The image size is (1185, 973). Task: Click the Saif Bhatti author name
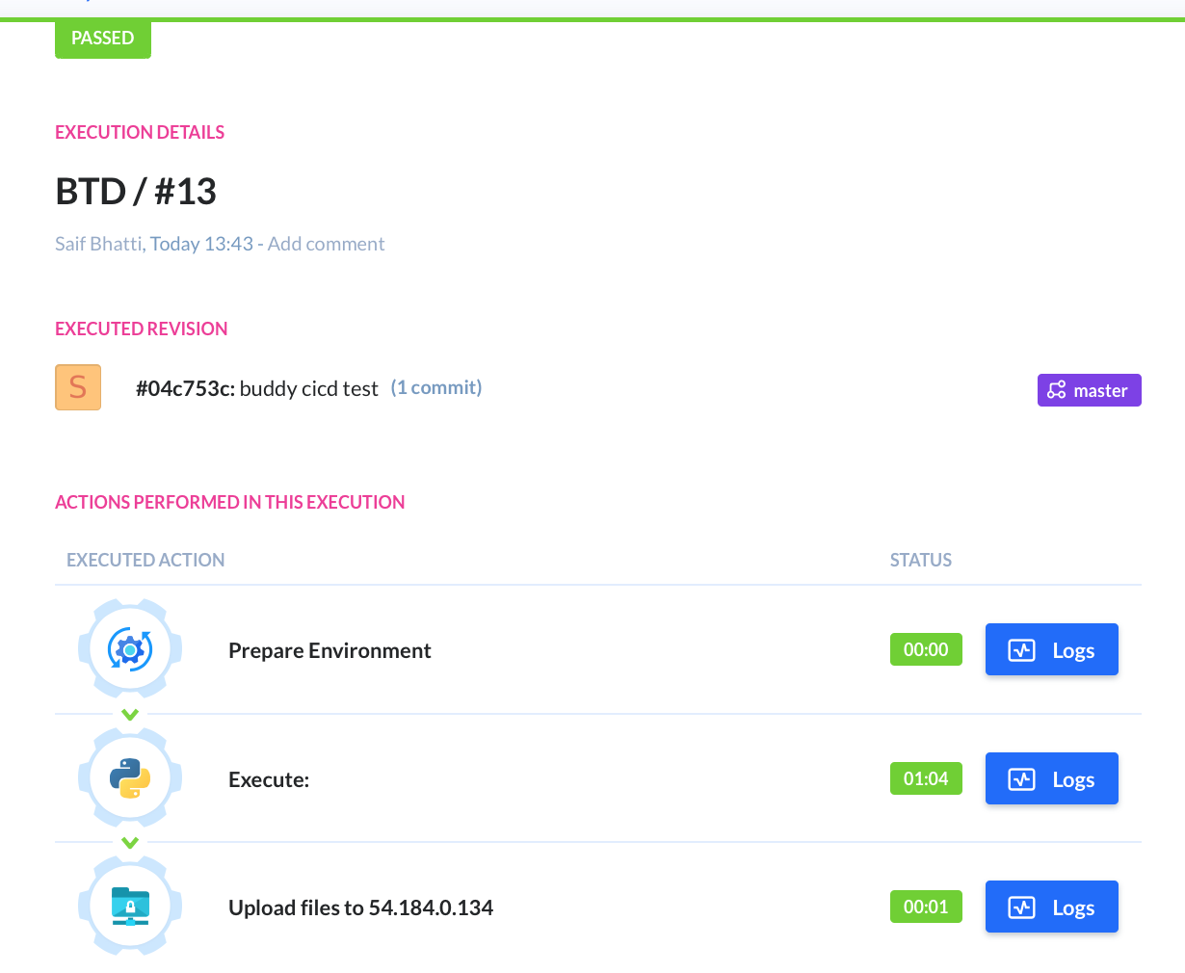tap(98, 244)
